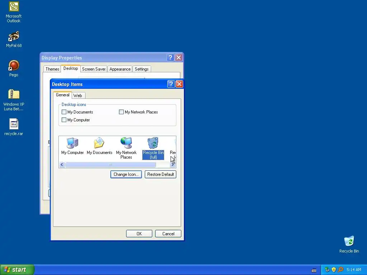
Task: Select the My Network Places icon in the list
Action: (126, 148)
